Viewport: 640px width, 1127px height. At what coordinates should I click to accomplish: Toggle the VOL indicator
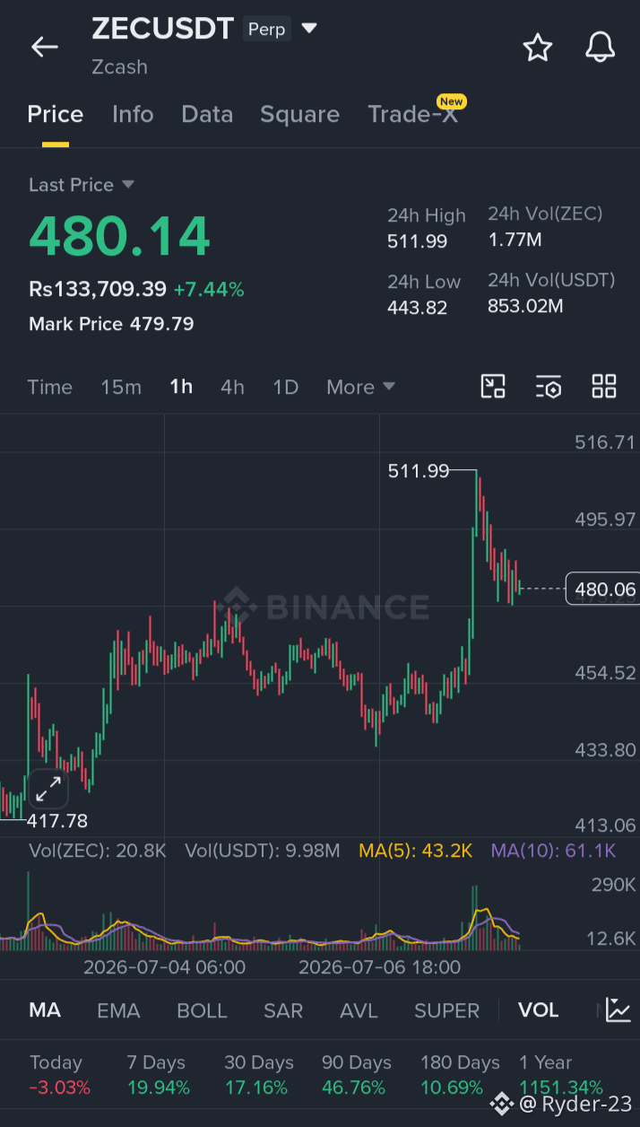click(538, 1010)
